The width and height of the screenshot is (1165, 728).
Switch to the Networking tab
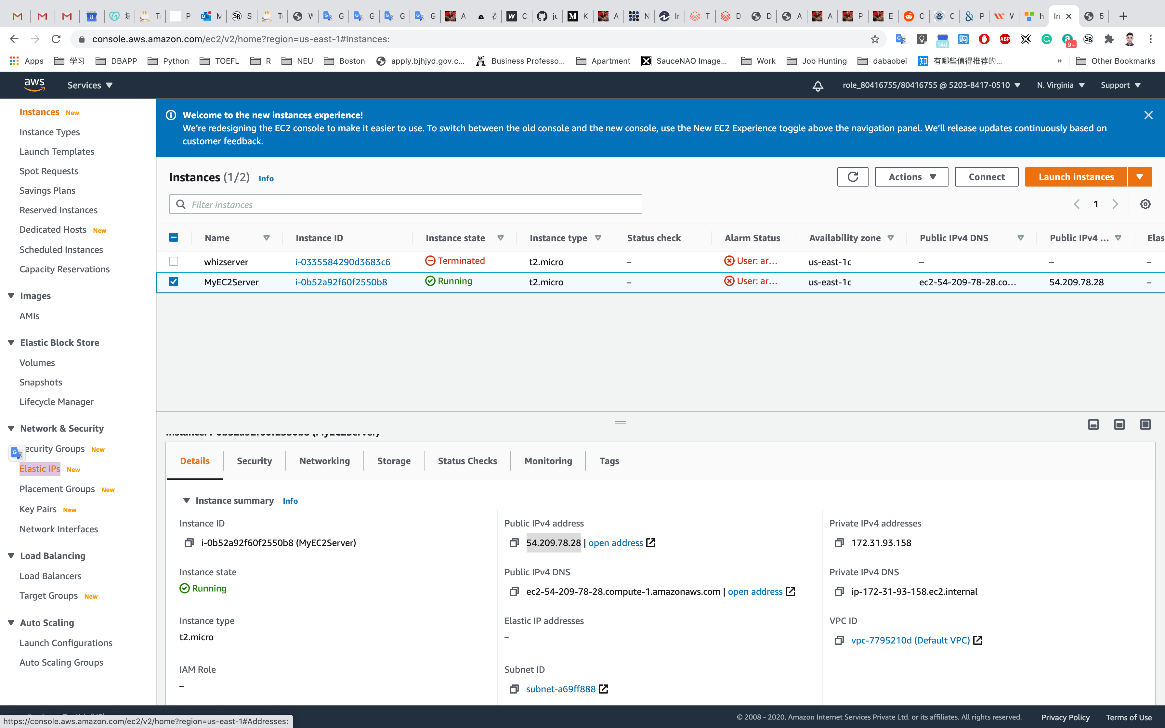tap(324, 461)
